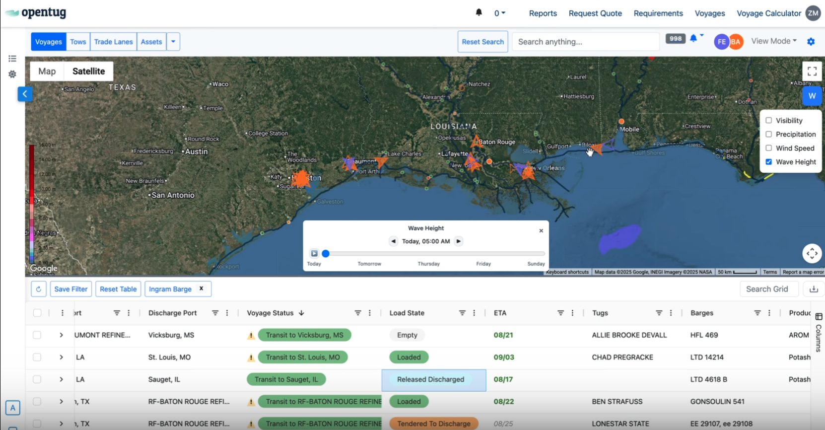Screen dimensions: 825x430
Task: Click the FE user avatar
Action: (721, 42)
